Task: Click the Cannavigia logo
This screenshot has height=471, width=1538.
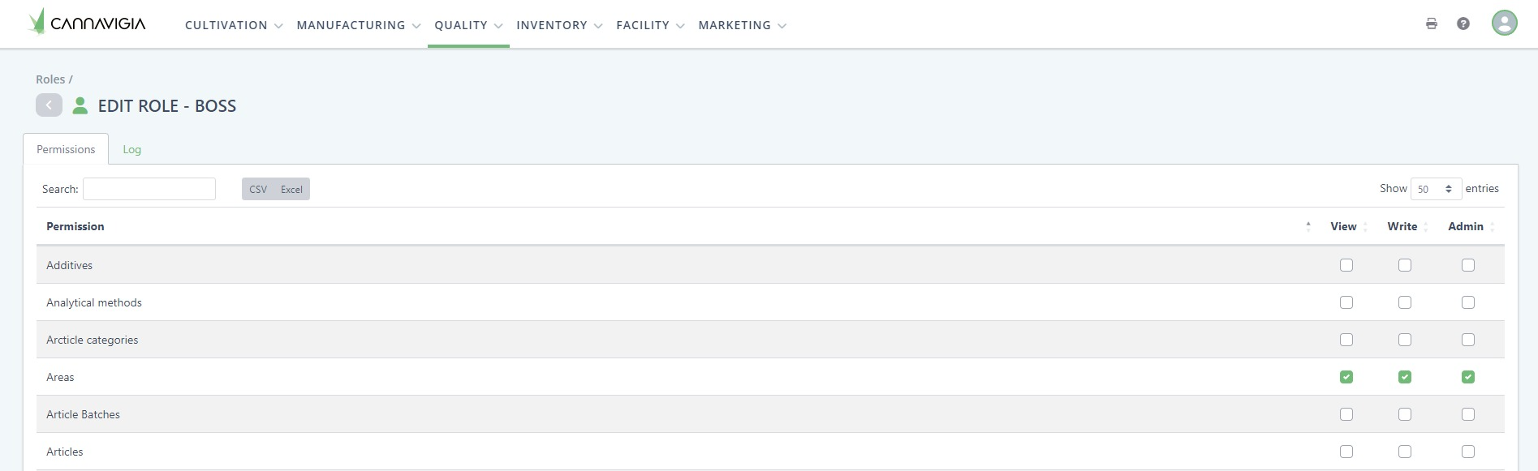Action: click(87, 23)
